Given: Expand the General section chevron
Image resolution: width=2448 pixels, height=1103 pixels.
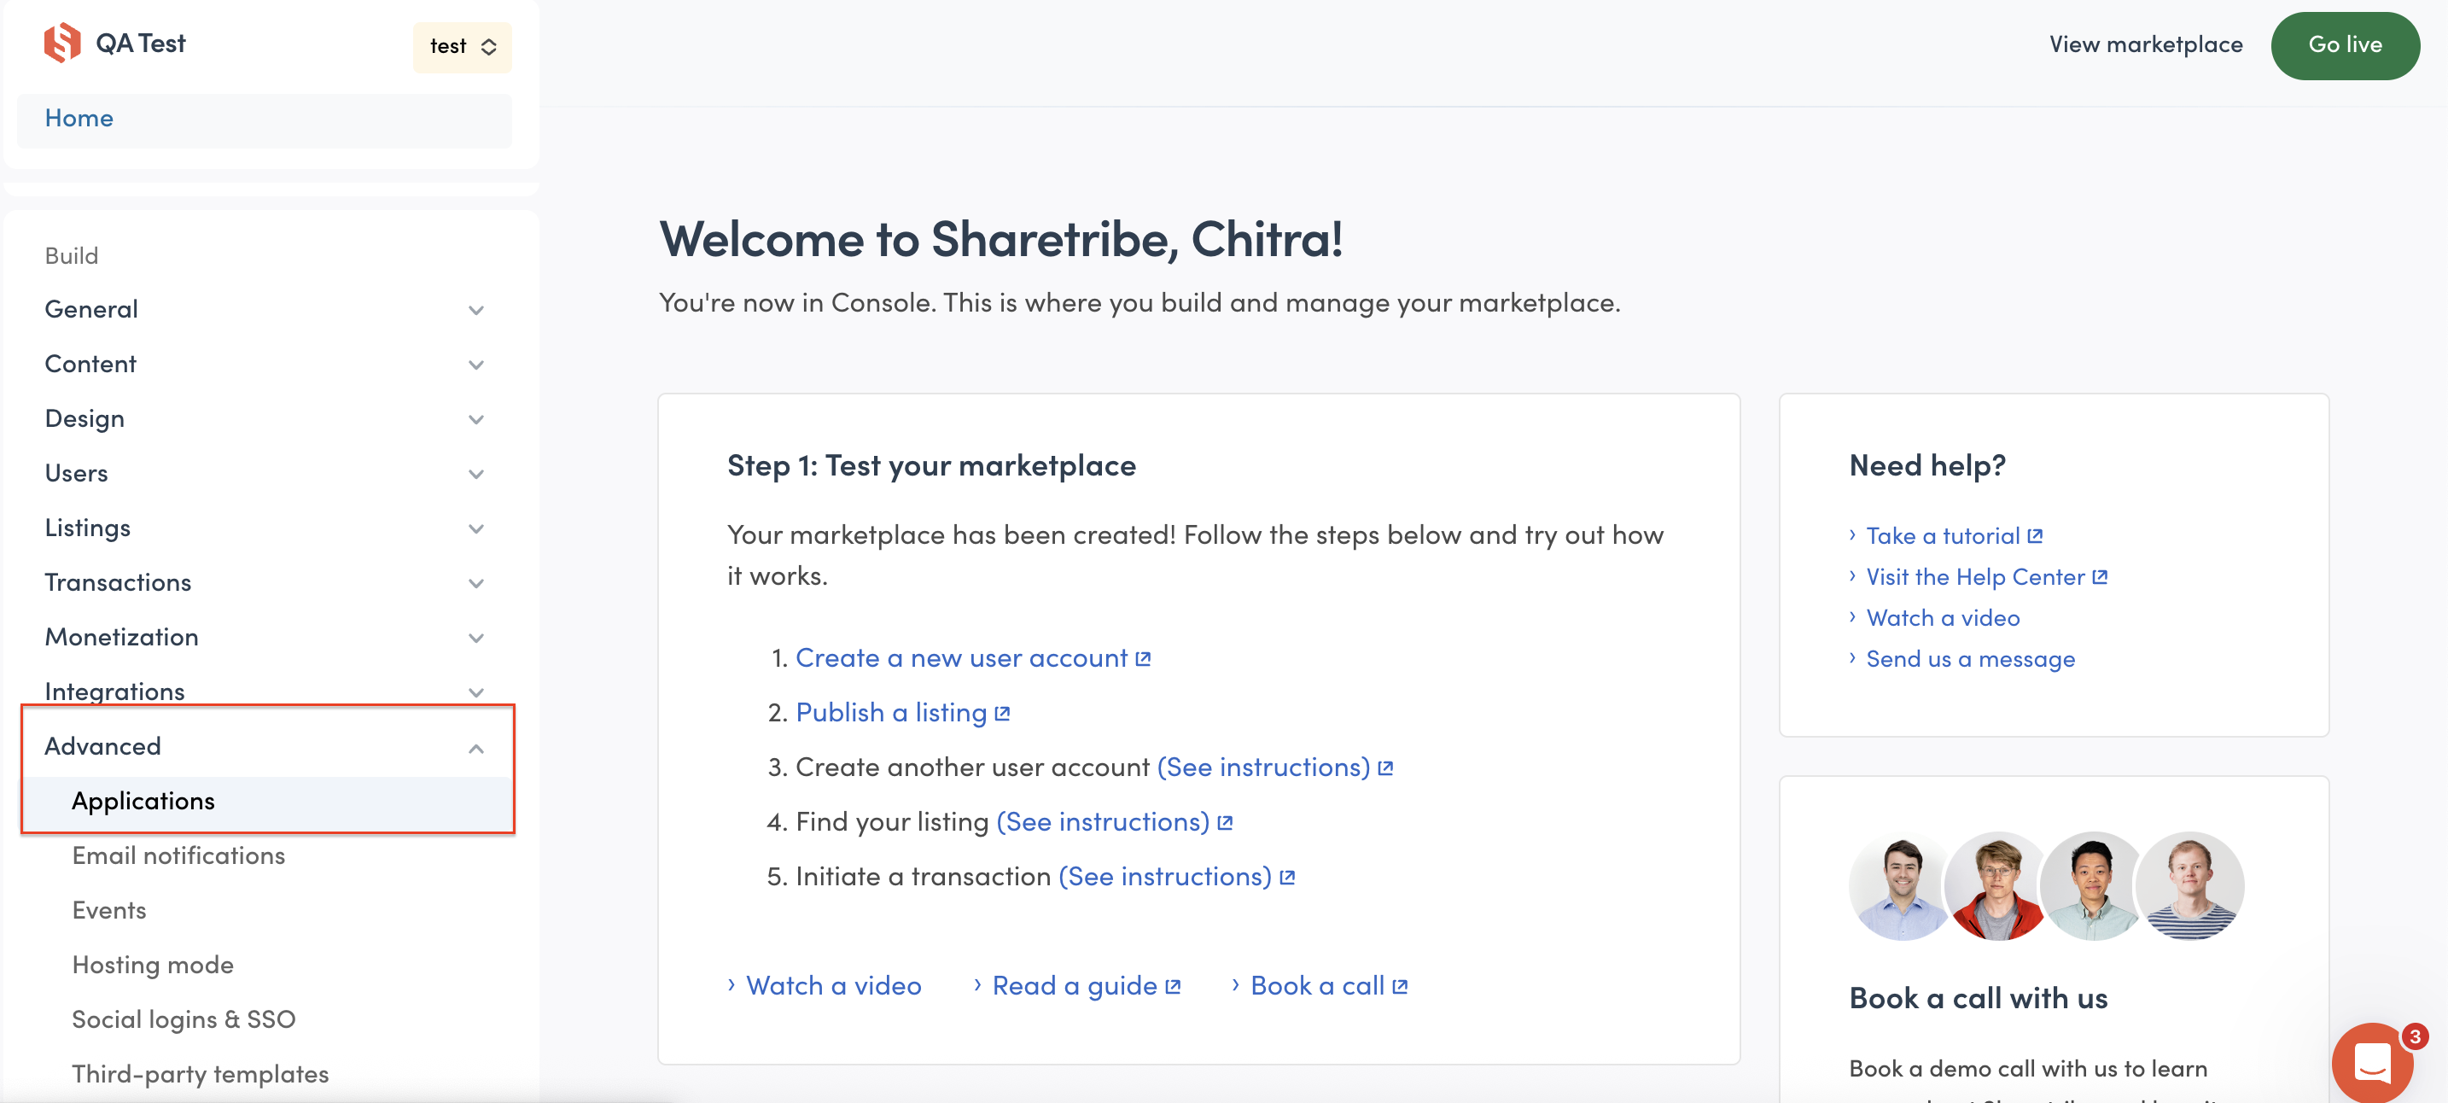Looking at the screenshot, I should [476, 310].
